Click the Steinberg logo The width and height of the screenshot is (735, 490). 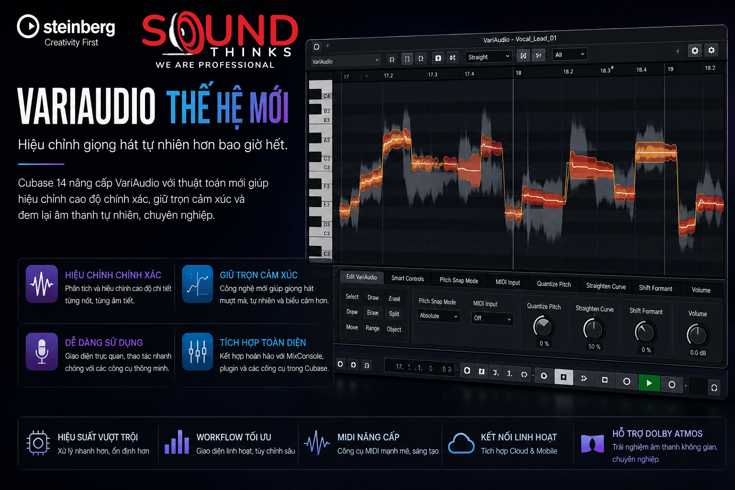coord(66,31)
